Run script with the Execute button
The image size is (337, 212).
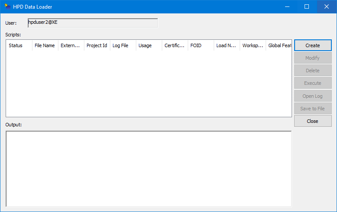(x=313, y=83)
